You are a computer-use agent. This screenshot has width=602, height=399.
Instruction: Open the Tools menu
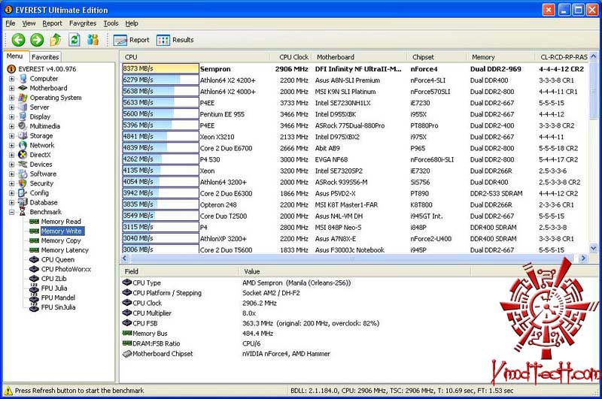point(111,23)
